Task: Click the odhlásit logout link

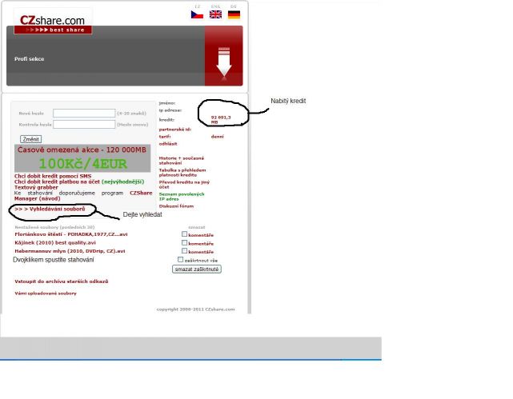Action: click(168, 144)
